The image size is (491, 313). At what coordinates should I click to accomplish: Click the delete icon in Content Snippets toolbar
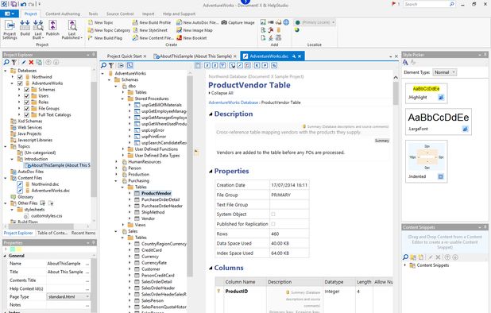pos(438,257)
